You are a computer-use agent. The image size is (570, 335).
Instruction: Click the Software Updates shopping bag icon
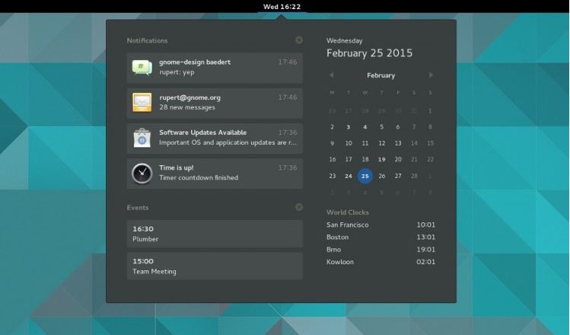point(142,138)
